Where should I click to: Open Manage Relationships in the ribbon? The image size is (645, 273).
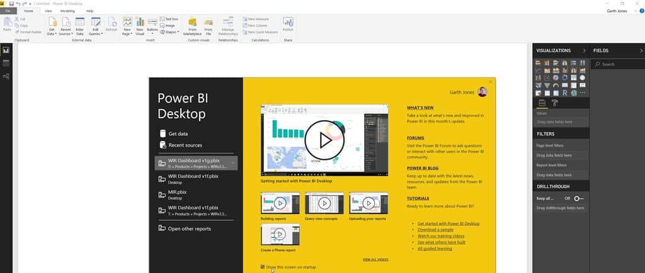click(228, 26)
